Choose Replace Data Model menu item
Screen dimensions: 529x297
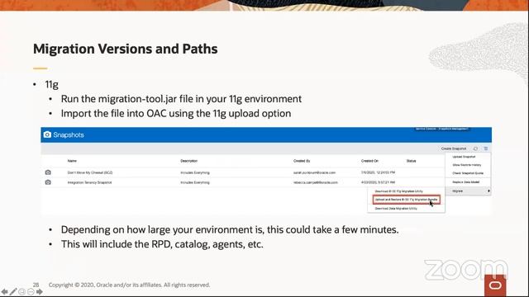point(466,182)
